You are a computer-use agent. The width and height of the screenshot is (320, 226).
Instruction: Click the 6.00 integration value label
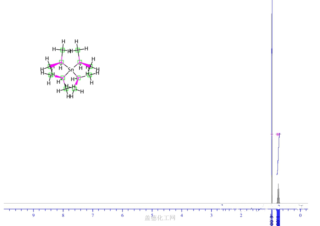click(x=271, y=220)
